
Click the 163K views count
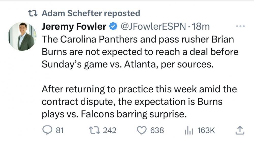(206, 130)
